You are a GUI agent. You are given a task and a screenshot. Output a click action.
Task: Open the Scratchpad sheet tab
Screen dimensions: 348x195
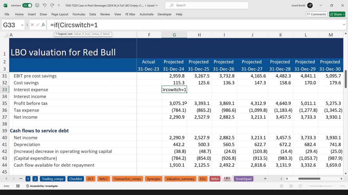[x=244, y=179]
